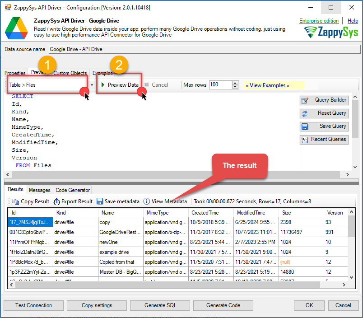
Task: Click the MimeType column header
Action: [166, 213]
